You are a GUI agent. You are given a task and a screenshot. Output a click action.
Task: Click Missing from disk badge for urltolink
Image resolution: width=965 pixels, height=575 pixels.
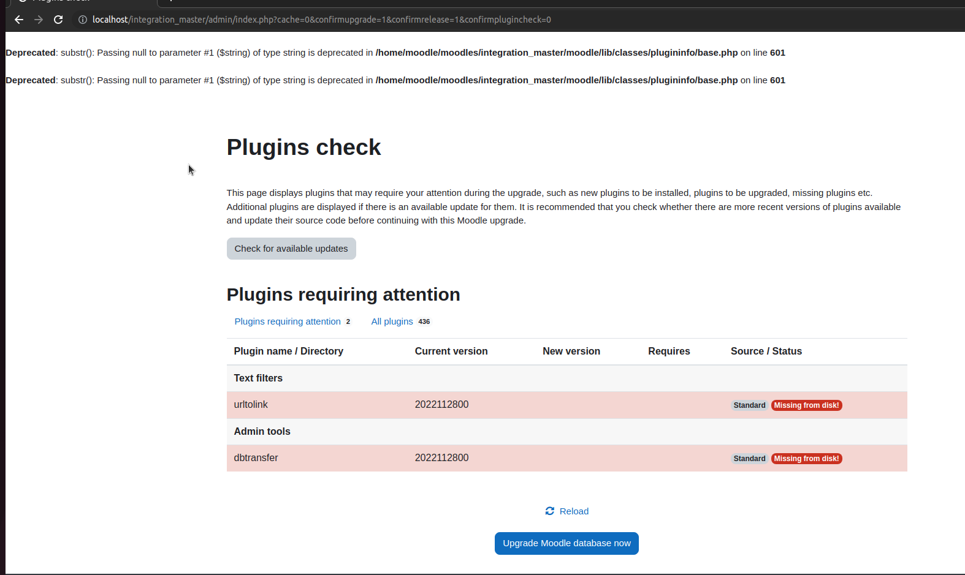pyautogui.click(x=806, y=405)
